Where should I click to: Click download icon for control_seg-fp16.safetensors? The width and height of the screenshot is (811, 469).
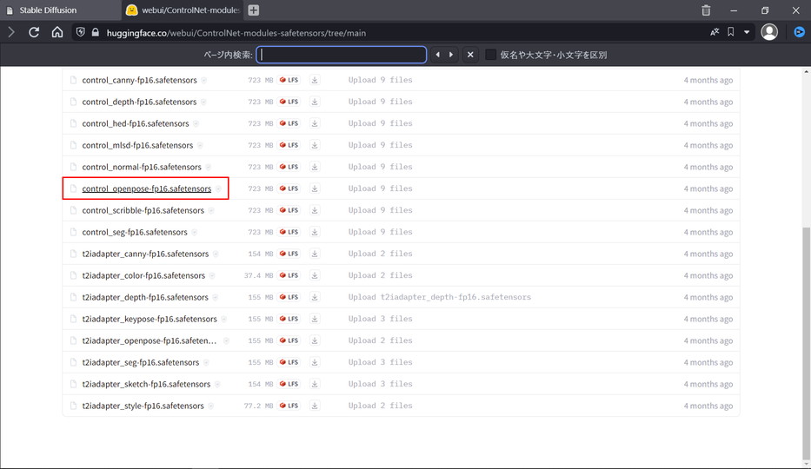click(315, 232)
